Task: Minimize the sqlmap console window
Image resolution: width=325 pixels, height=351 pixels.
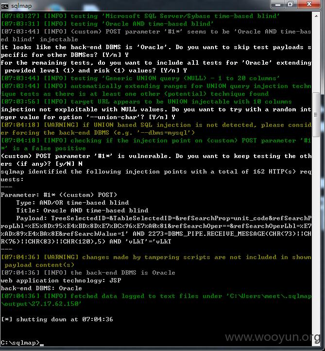Action: (277, 4)
